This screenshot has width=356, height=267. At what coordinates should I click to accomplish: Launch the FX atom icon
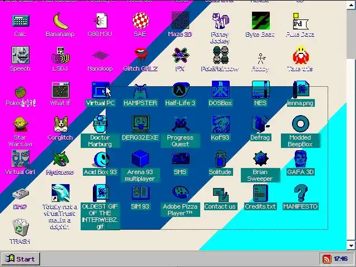[180, 55]
